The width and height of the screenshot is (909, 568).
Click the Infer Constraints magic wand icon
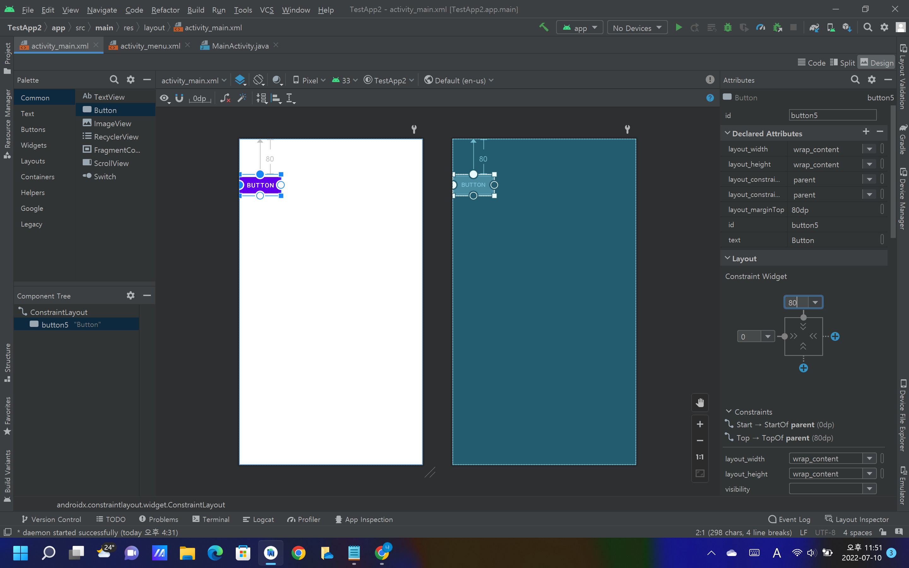point(242,98)
